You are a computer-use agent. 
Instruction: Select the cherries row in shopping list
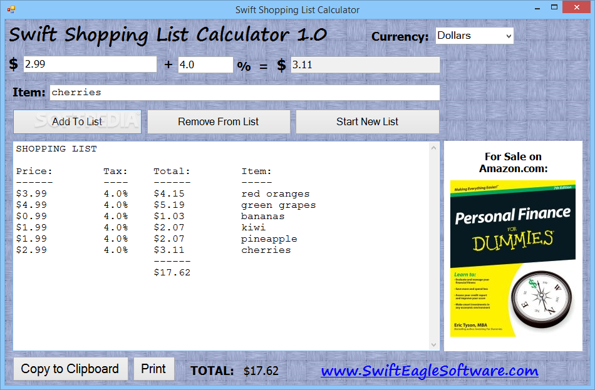click(153, 250)
